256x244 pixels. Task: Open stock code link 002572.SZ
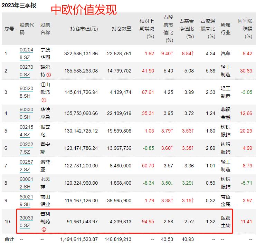click(x=26, y=166)
